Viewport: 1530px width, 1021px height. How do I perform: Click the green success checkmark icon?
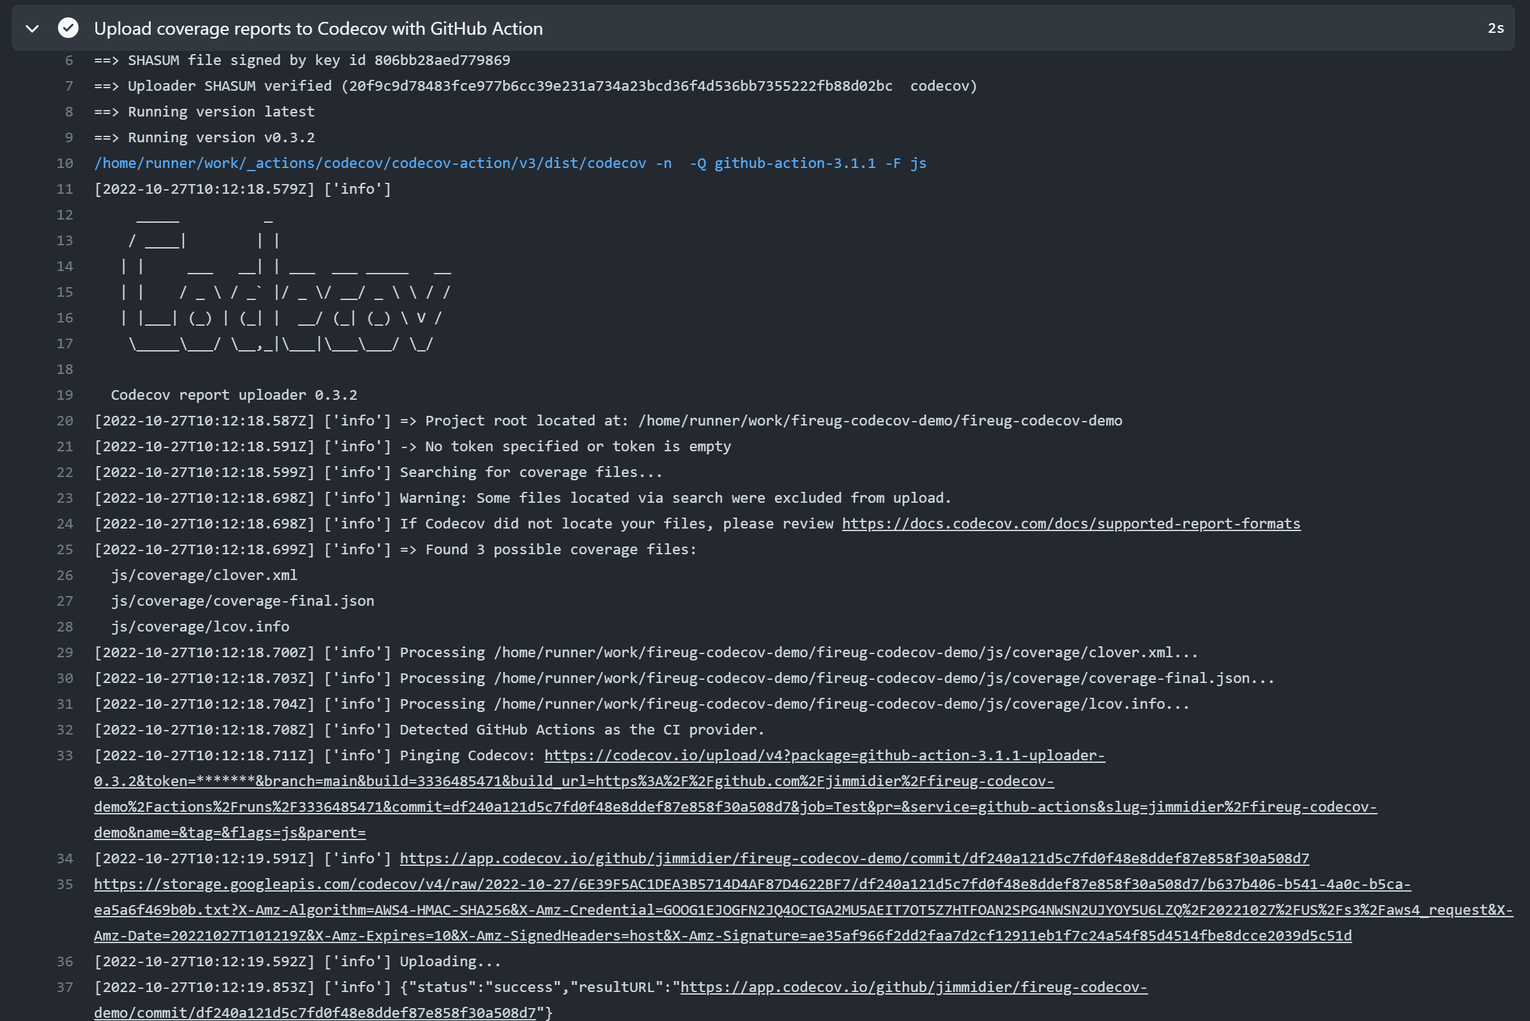coord(68,28)
